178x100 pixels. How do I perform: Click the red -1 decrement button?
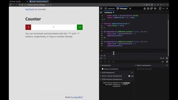click(x=28, y=27)
